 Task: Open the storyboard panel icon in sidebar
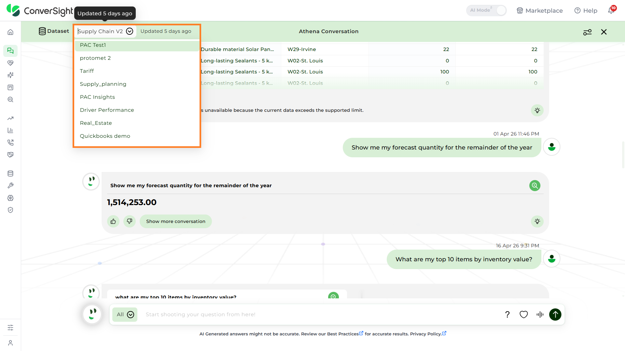pos(10,87)
